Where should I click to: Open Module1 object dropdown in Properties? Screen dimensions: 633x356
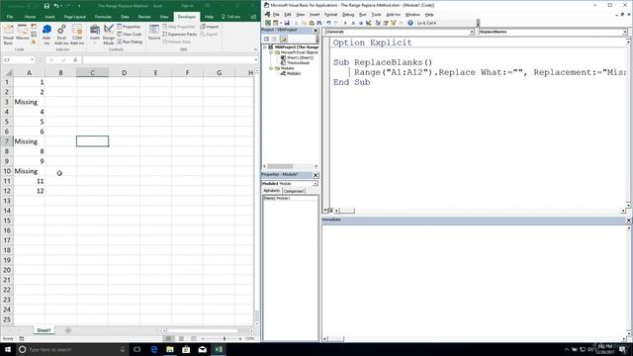coord(316,184)
